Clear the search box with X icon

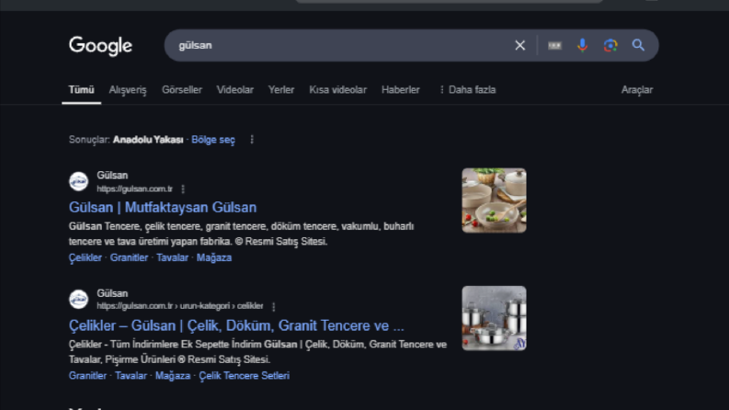pyautogui.click(x=519, y=45)
